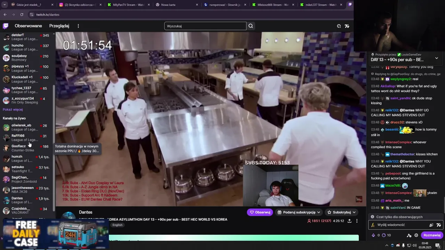Switch to the Skrzynka odbiorcza Instagram tab

click(x=81, y=5)
